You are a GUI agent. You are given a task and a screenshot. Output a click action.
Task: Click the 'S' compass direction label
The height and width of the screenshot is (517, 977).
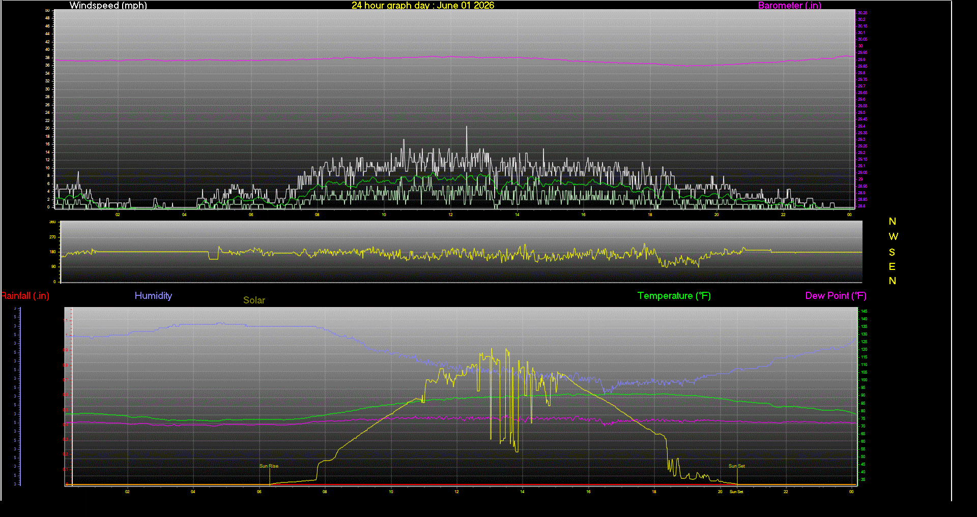(892, 252)
